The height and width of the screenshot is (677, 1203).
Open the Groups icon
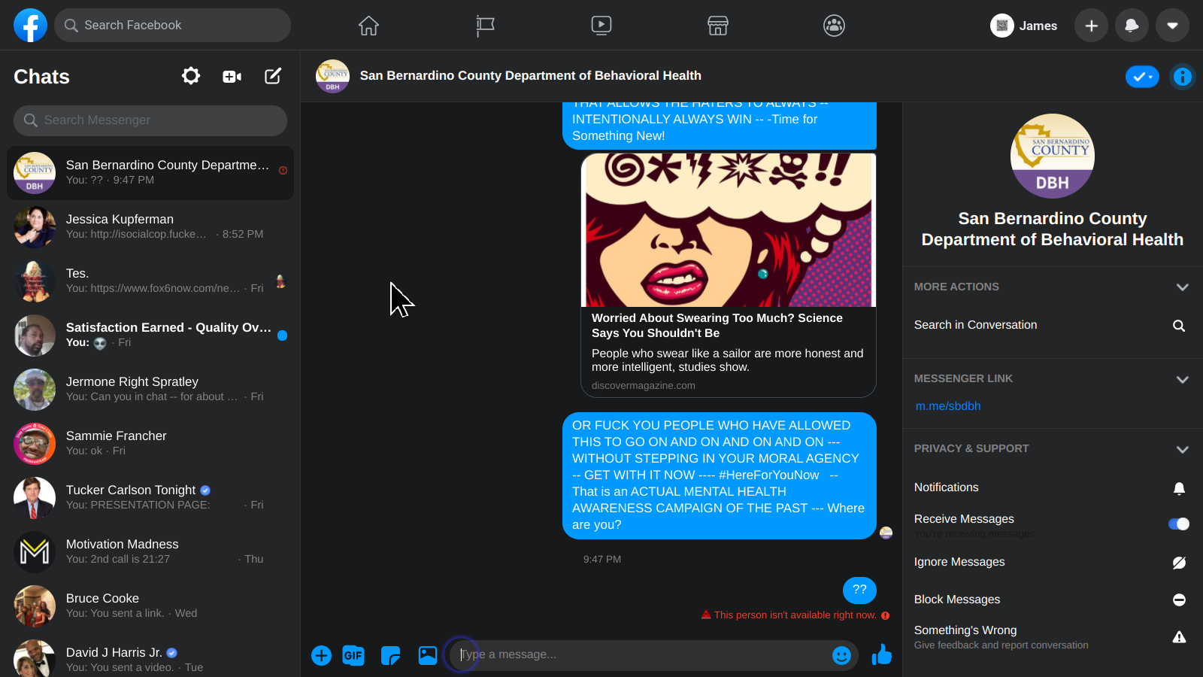coord(834,26)
